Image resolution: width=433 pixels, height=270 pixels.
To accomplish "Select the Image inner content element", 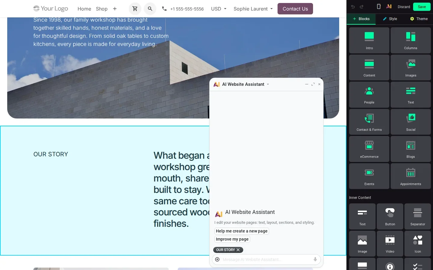I will pyautogui.click(x=362, y=244).
